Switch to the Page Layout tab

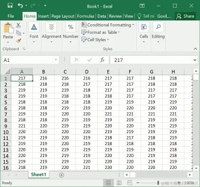[63, 16]
